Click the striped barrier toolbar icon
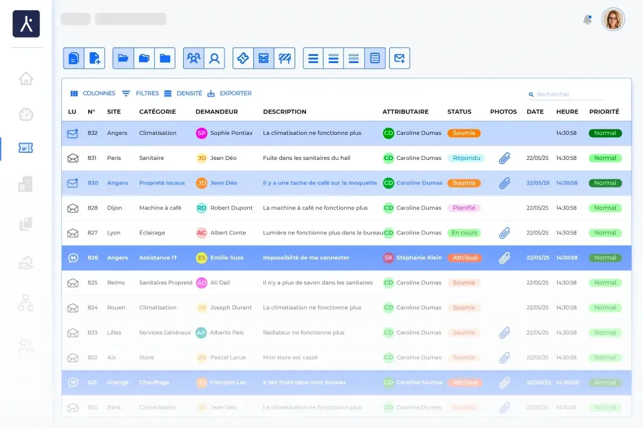This screenshot has width=643, height=428. (x=284, y=58)
